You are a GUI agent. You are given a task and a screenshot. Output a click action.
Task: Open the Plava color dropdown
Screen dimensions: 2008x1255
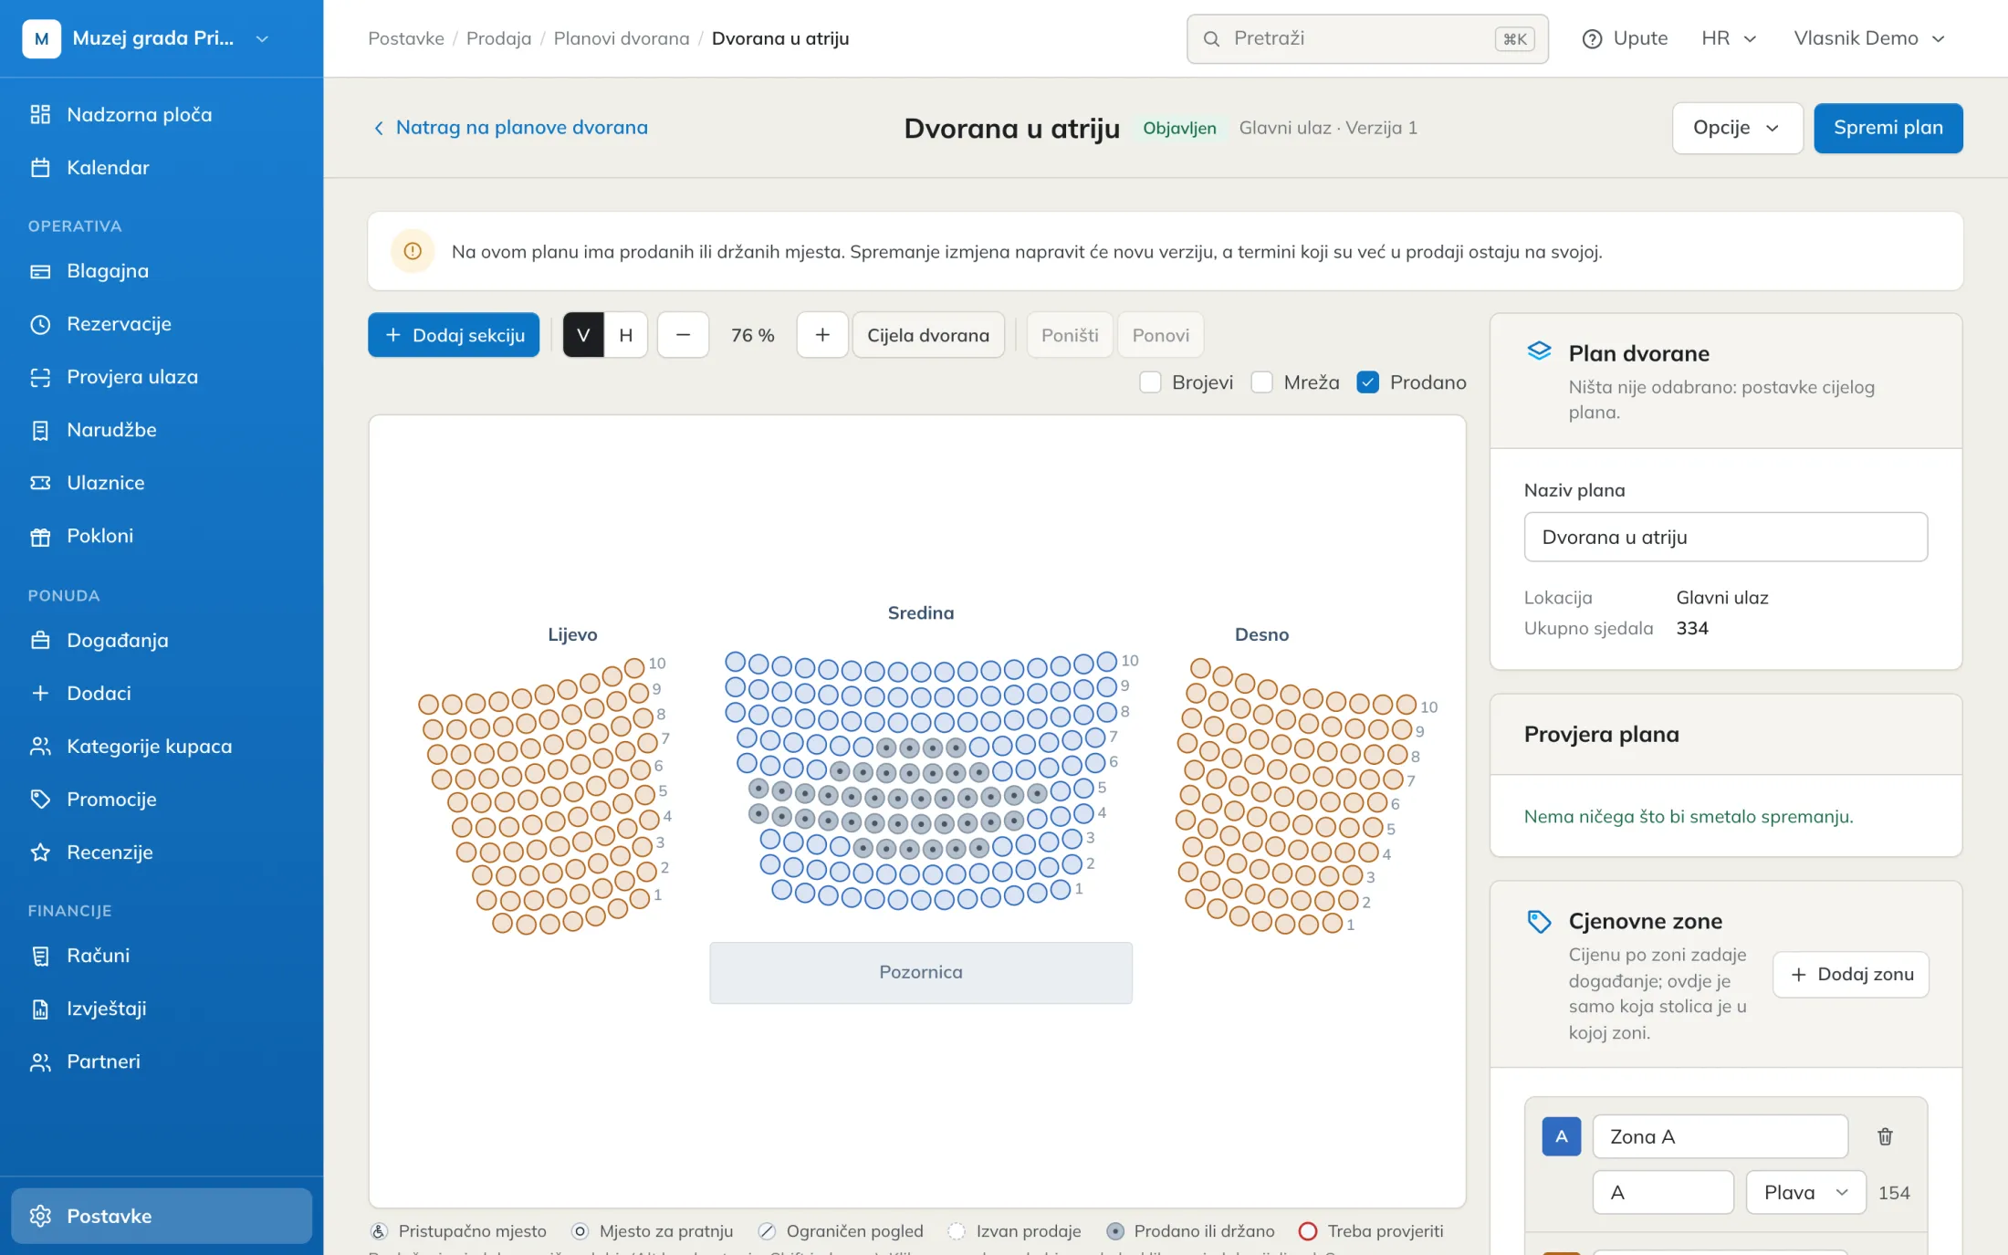pos(1806,1192)
